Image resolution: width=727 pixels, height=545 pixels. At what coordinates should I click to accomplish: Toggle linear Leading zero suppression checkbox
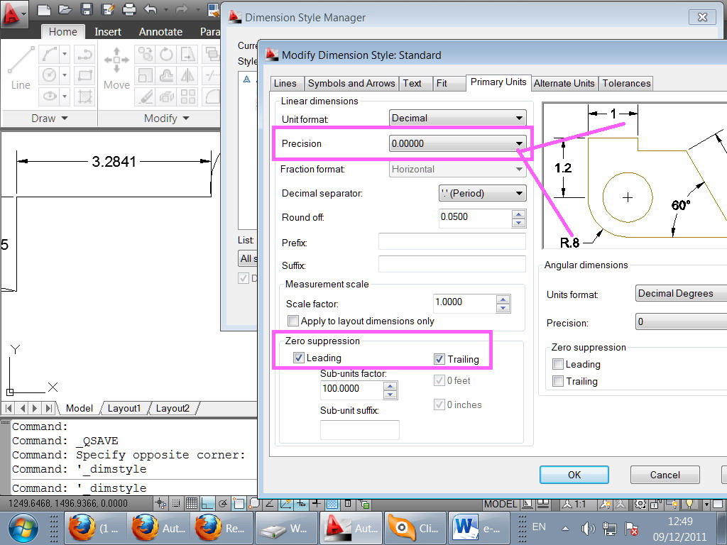(299, 358)
